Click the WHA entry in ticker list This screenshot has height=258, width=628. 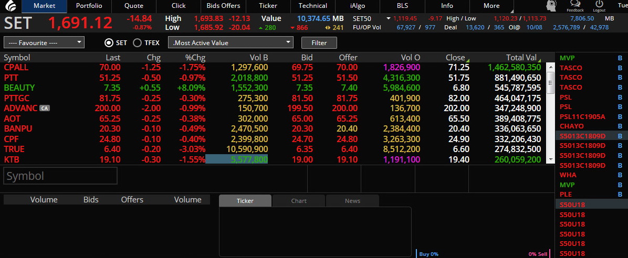point(568,175)
